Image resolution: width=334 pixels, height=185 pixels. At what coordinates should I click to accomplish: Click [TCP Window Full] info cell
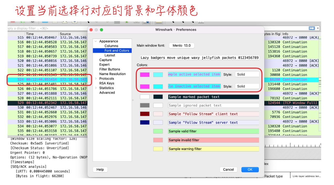pyautogui.click(x=300, y=103)
